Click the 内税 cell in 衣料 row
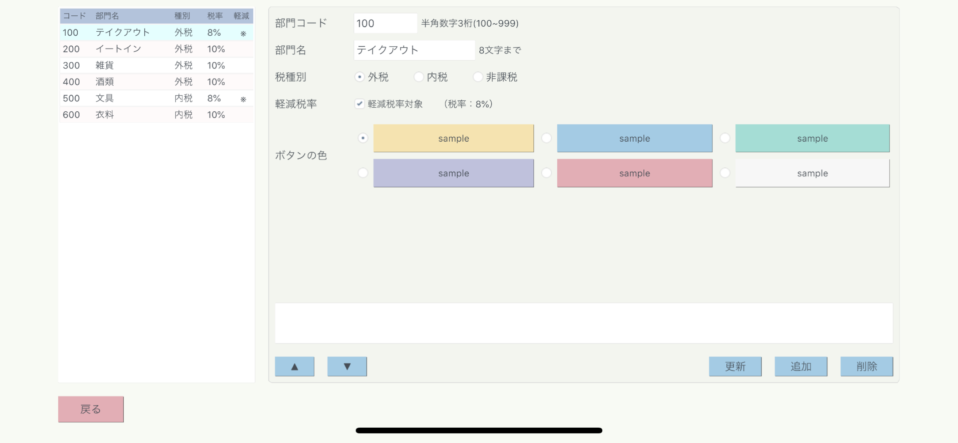The height and width of the screenshot is (443, 958). pyautogui.click(x=183, y=114)
